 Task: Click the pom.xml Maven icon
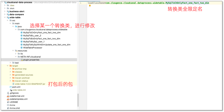(11, 87)
